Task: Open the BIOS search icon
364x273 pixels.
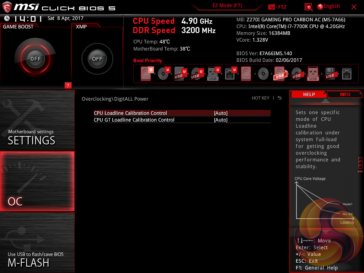Action: click(309, 7)
